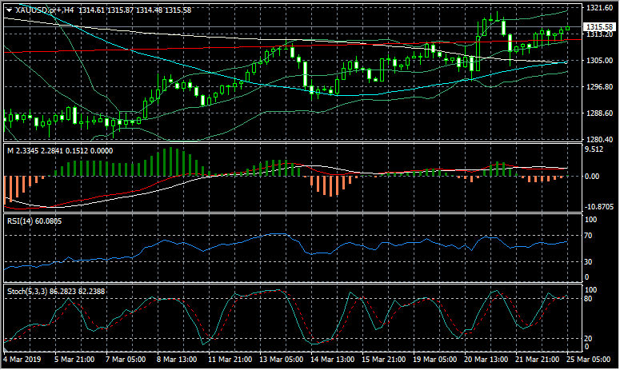Click the 1280.40 price axis label
This screenshot has width=620, height=370.
click(599, 139)
